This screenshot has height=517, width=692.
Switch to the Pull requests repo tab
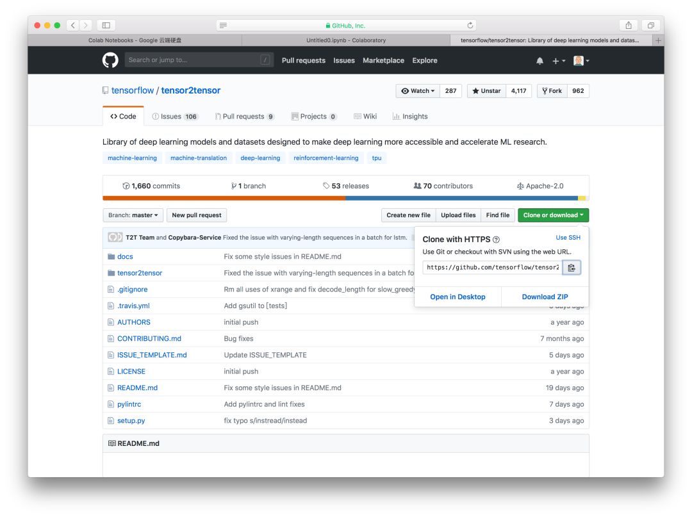click(244, 117)
